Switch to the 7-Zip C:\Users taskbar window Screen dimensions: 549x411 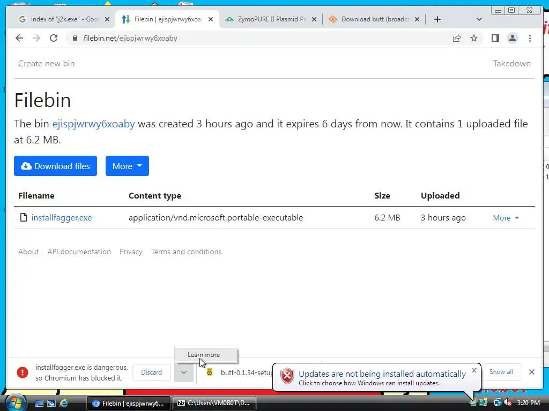click(x=214, y=404)
